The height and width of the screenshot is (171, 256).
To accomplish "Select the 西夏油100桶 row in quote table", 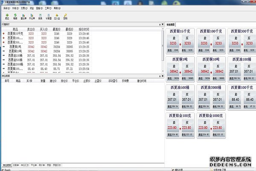I will point(47,56).
